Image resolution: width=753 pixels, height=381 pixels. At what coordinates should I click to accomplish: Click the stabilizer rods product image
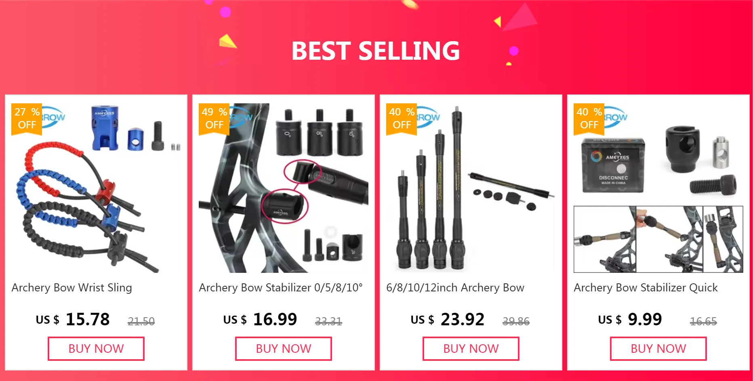pyautogui.click(x=471, y=188)
